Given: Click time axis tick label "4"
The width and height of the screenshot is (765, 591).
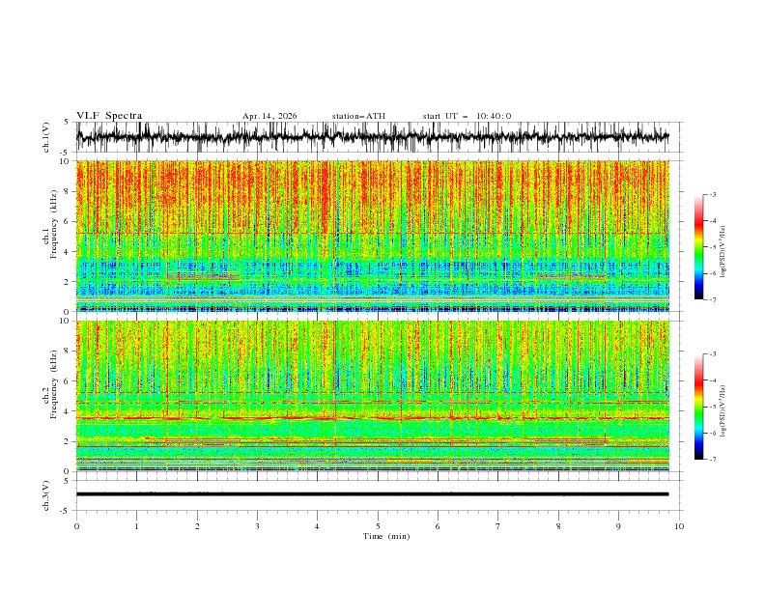Looking at the screenshot, I should point(317,526).
